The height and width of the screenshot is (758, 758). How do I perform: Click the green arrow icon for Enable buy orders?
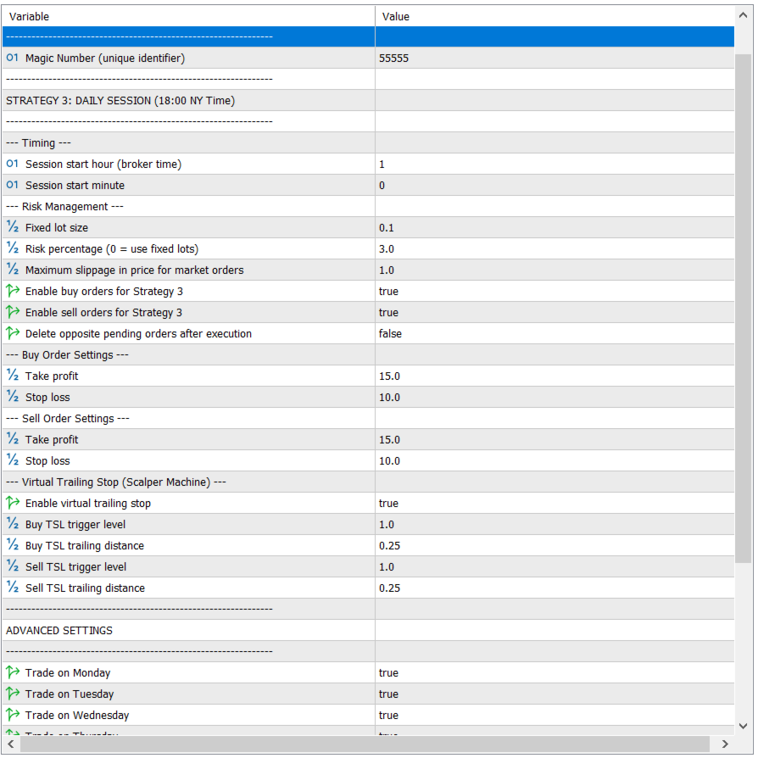click(13, 291)
